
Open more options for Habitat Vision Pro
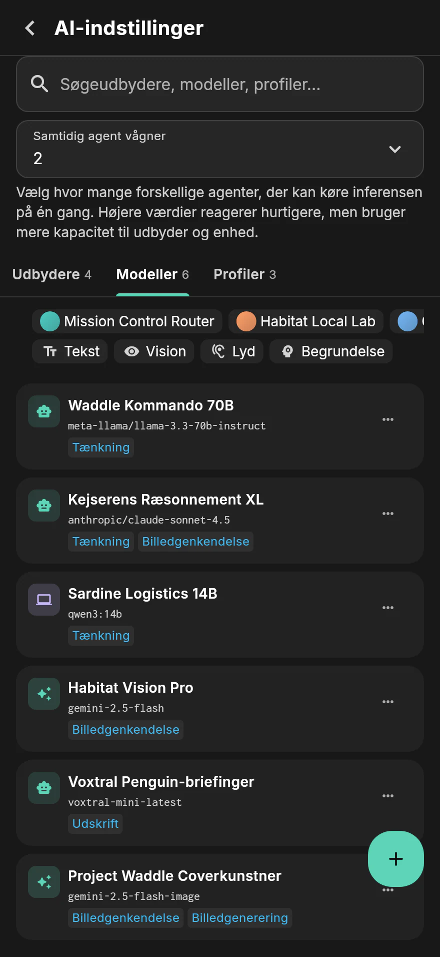coord(388,702)
